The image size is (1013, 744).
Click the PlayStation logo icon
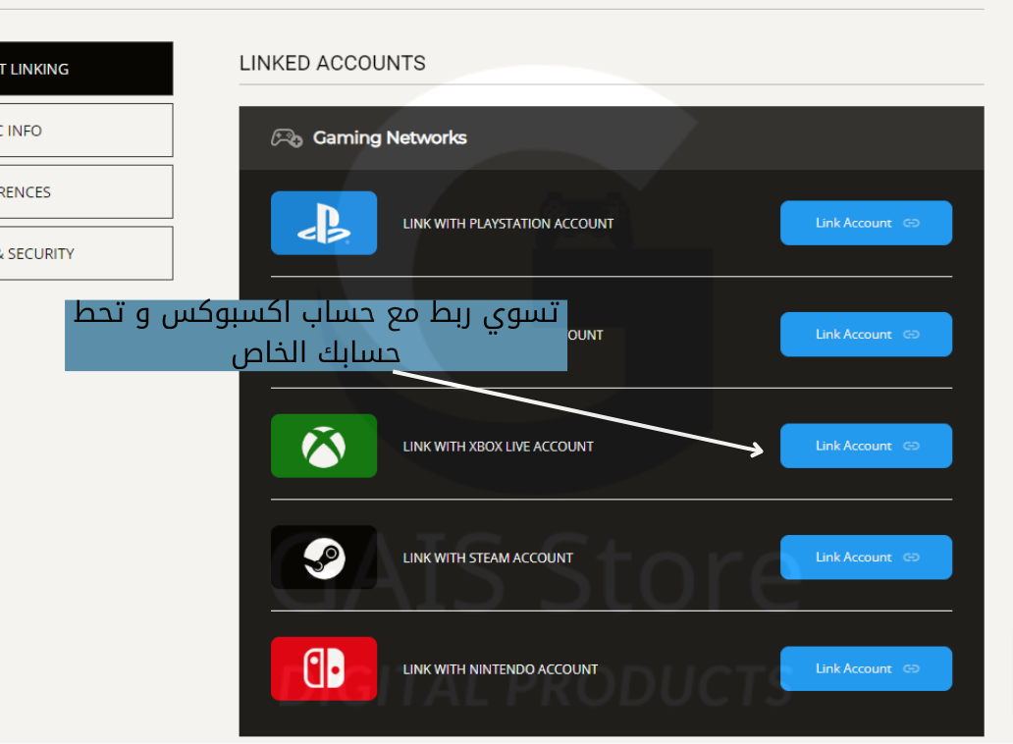pyautogui.click(x=323, y=223)
